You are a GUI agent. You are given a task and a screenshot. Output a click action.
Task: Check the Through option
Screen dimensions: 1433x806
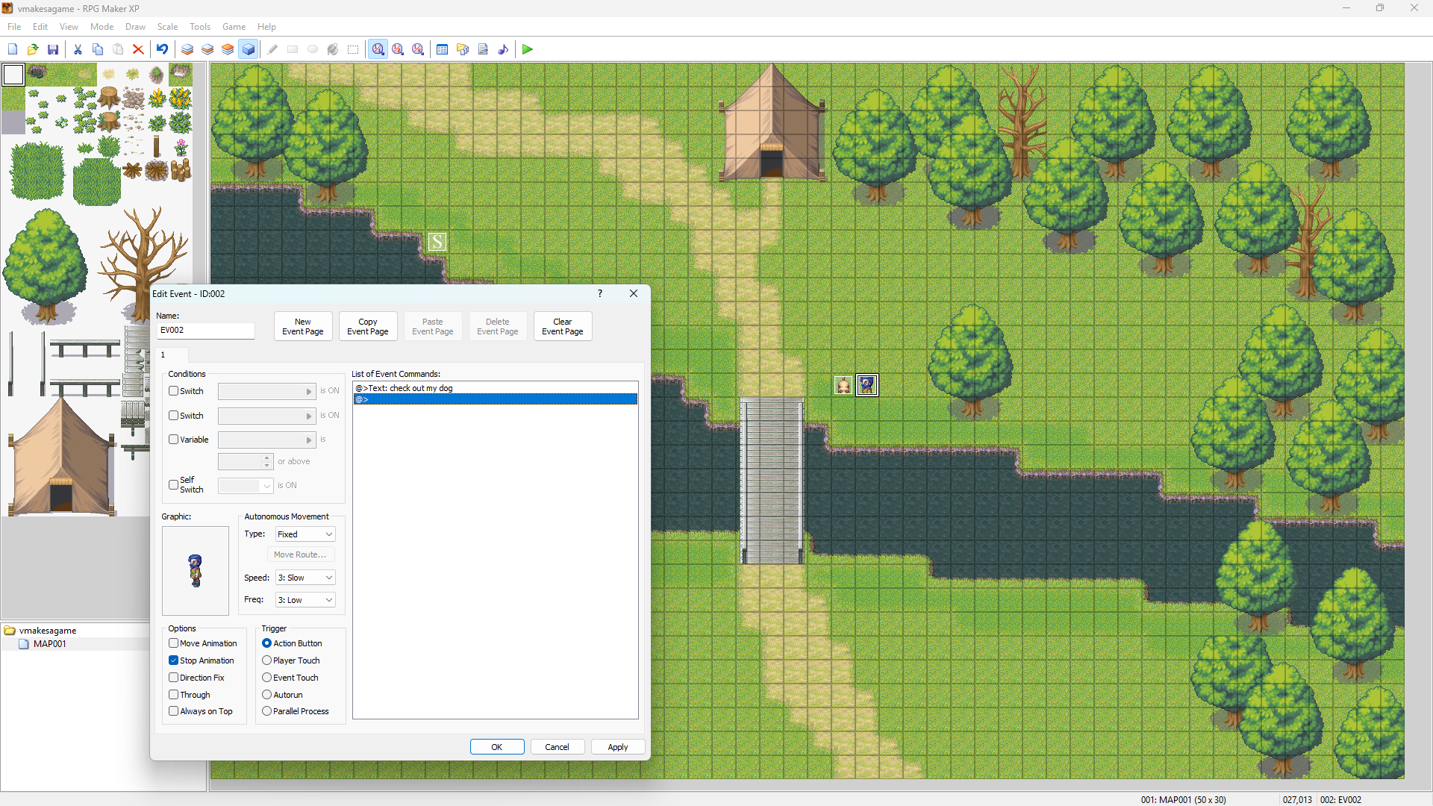point(173,695)
